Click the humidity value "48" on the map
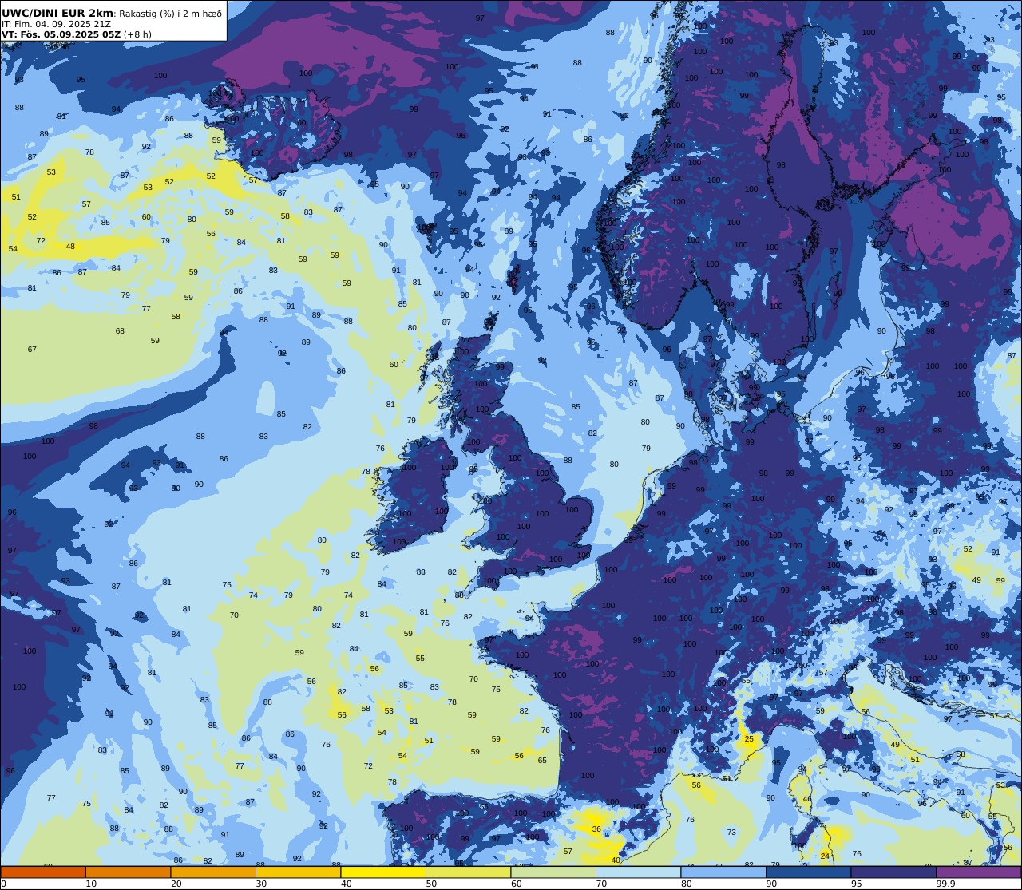This screenshot has width=1022, height=890. point(70,247)
